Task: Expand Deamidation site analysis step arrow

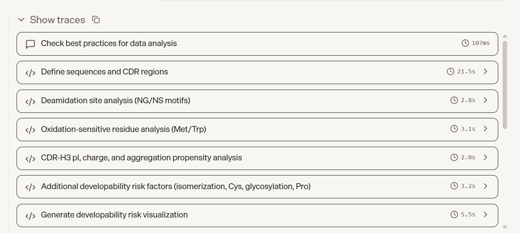Action: 486,100
